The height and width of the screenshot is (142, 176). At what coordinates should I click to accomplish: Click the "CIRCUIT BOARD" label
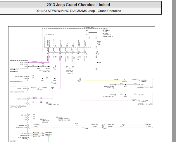point(49,35)
